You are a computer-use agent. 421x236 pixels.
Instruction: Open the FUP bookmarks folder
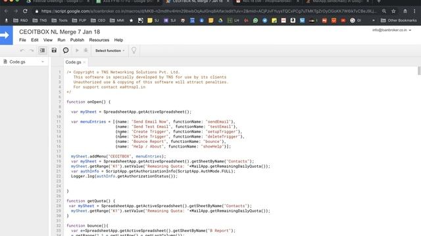79,20
